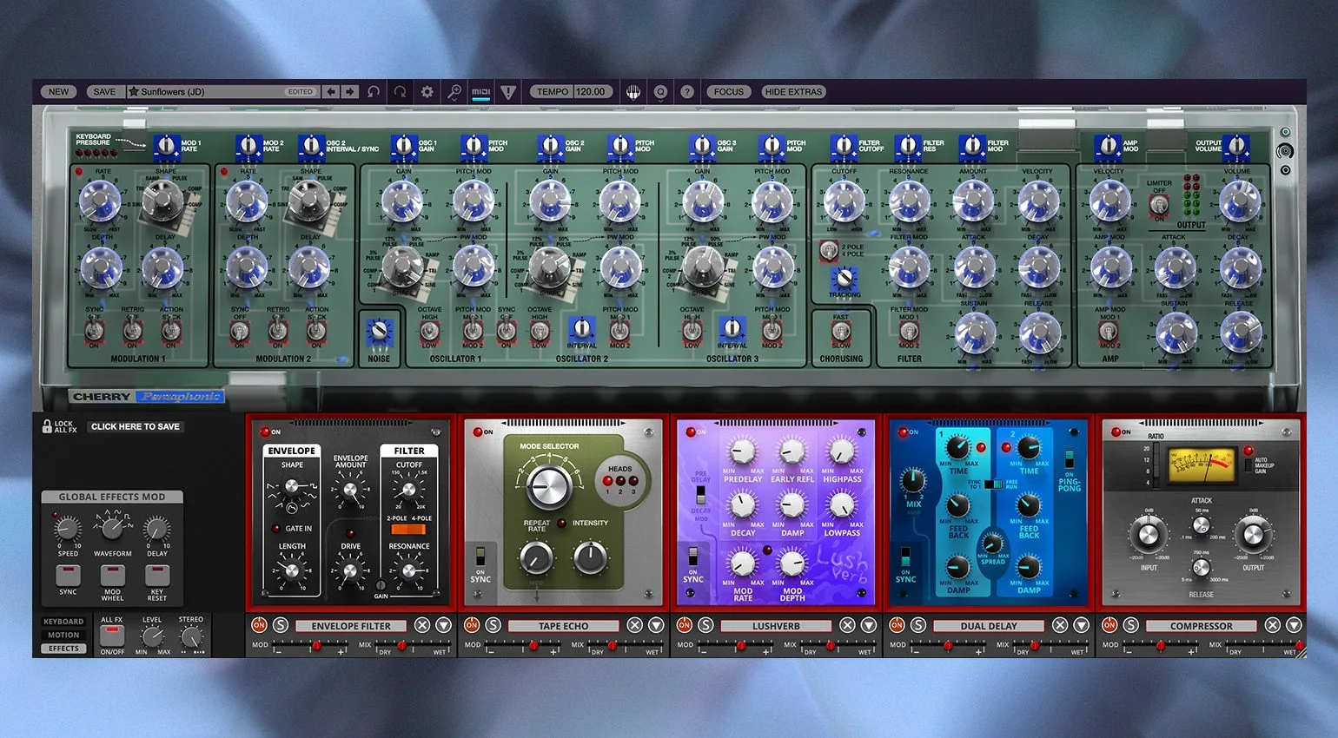Click the Click Here To Save button

pyautogui.click(x=136, y=426)
